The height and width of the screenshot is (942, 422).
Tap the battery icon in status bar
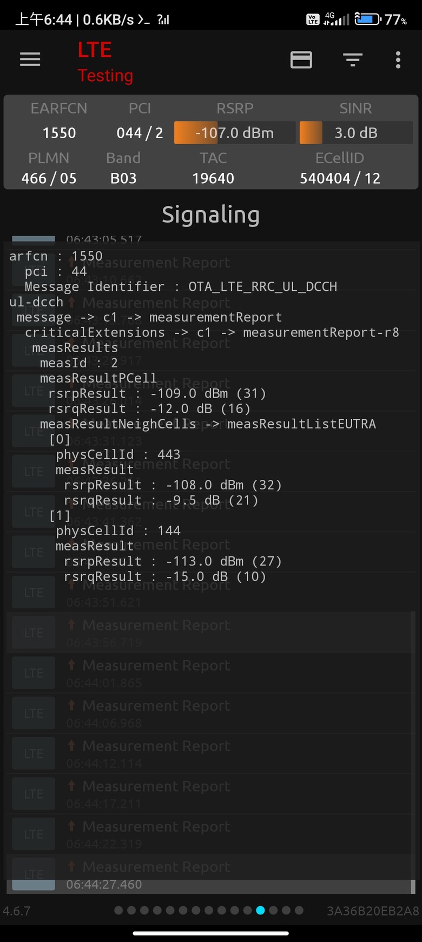point(368,20)
